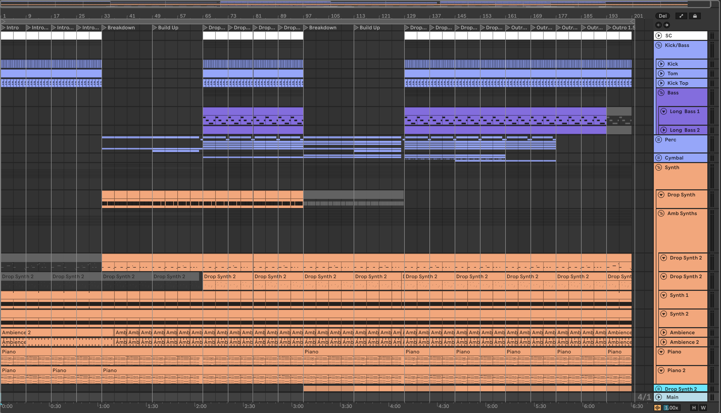Click the Main track play icon
Image resolution: width=721 pixels, height=413 pixels.
point(659,397)
